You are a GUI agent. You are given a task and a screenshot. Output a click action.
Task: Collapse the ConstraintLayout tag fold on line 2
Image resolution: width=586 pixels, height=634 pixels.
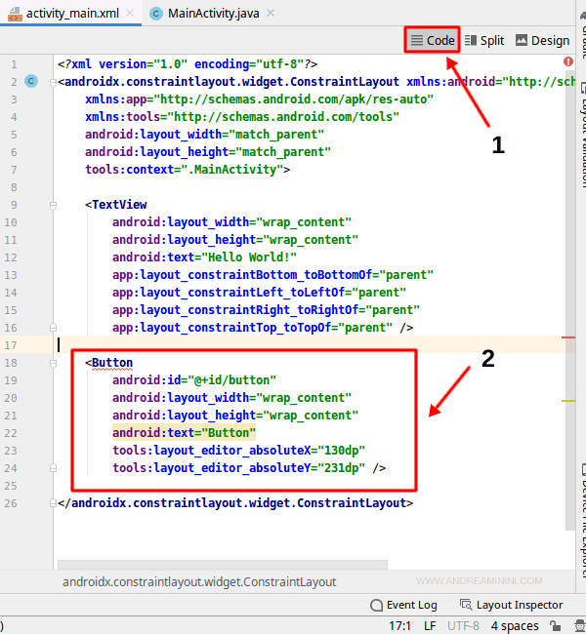pyautogui.click(x=53, y=83)
